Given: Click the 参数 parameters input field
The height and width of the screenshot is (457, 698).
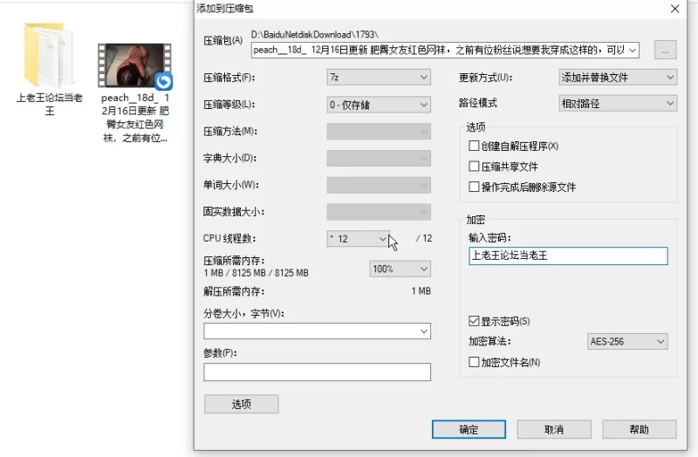Looking at the screenshot, I should tap(317, 372).
